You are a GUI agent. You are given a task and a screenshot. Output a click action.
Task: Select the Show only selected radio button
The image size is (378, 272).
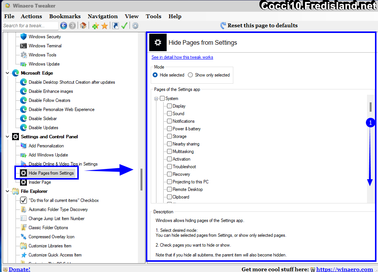(191, 75)
